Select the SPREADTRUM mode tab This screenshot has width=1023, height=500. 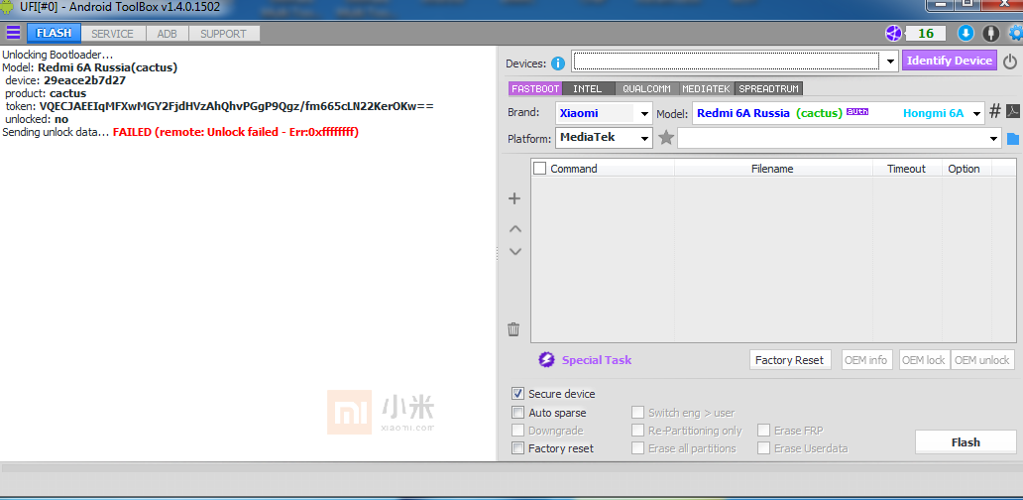click(x=768, y=88)
